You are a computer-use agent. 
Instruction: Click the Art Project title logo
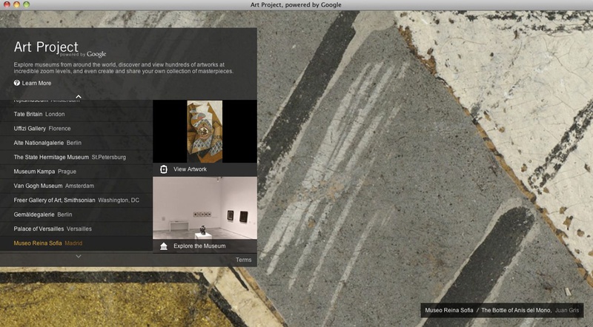(x=60, y=49)
